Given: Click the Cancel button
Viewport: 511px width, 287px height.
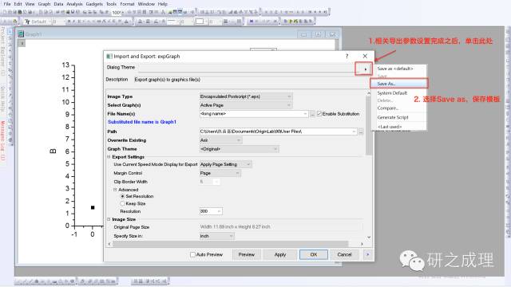Looking at the screenshot, I should (x=344, y=254).
